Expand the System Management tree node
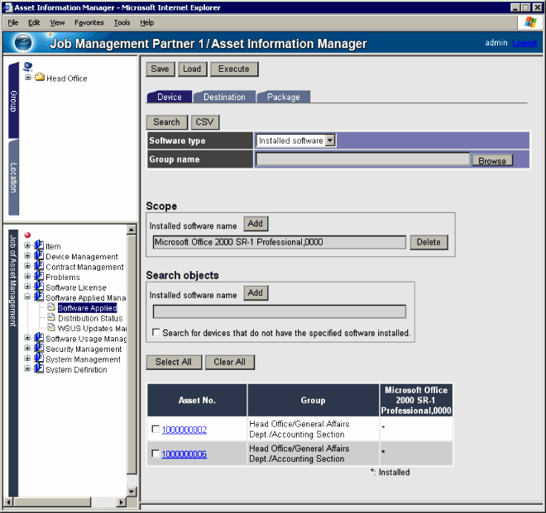This screenshot has height=513, width=546. click(x=27, y=359)
